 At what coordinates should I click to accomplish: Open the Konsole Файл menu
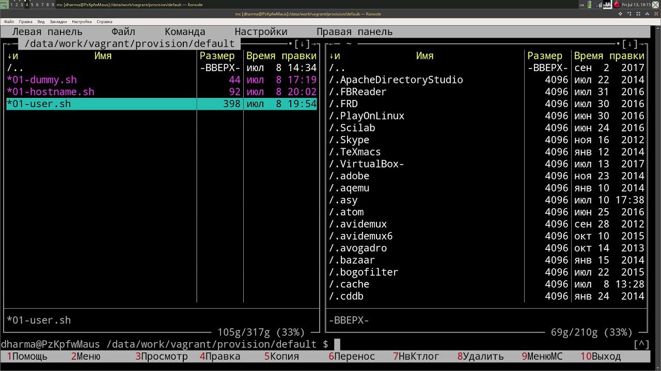click(x=9, y=22)
